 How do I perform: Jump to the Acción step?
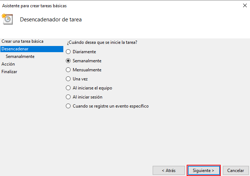pyautogui.click(x=8, y=64)
